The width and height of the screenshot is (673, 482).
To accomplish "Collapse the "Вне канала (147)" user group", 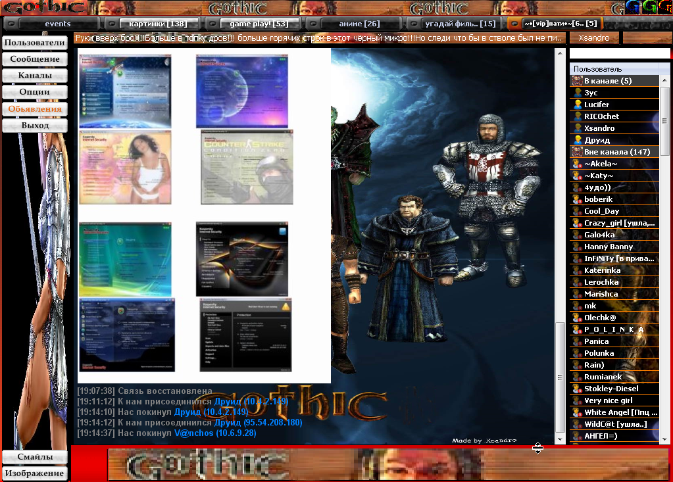I will click(x=577, y=152).
